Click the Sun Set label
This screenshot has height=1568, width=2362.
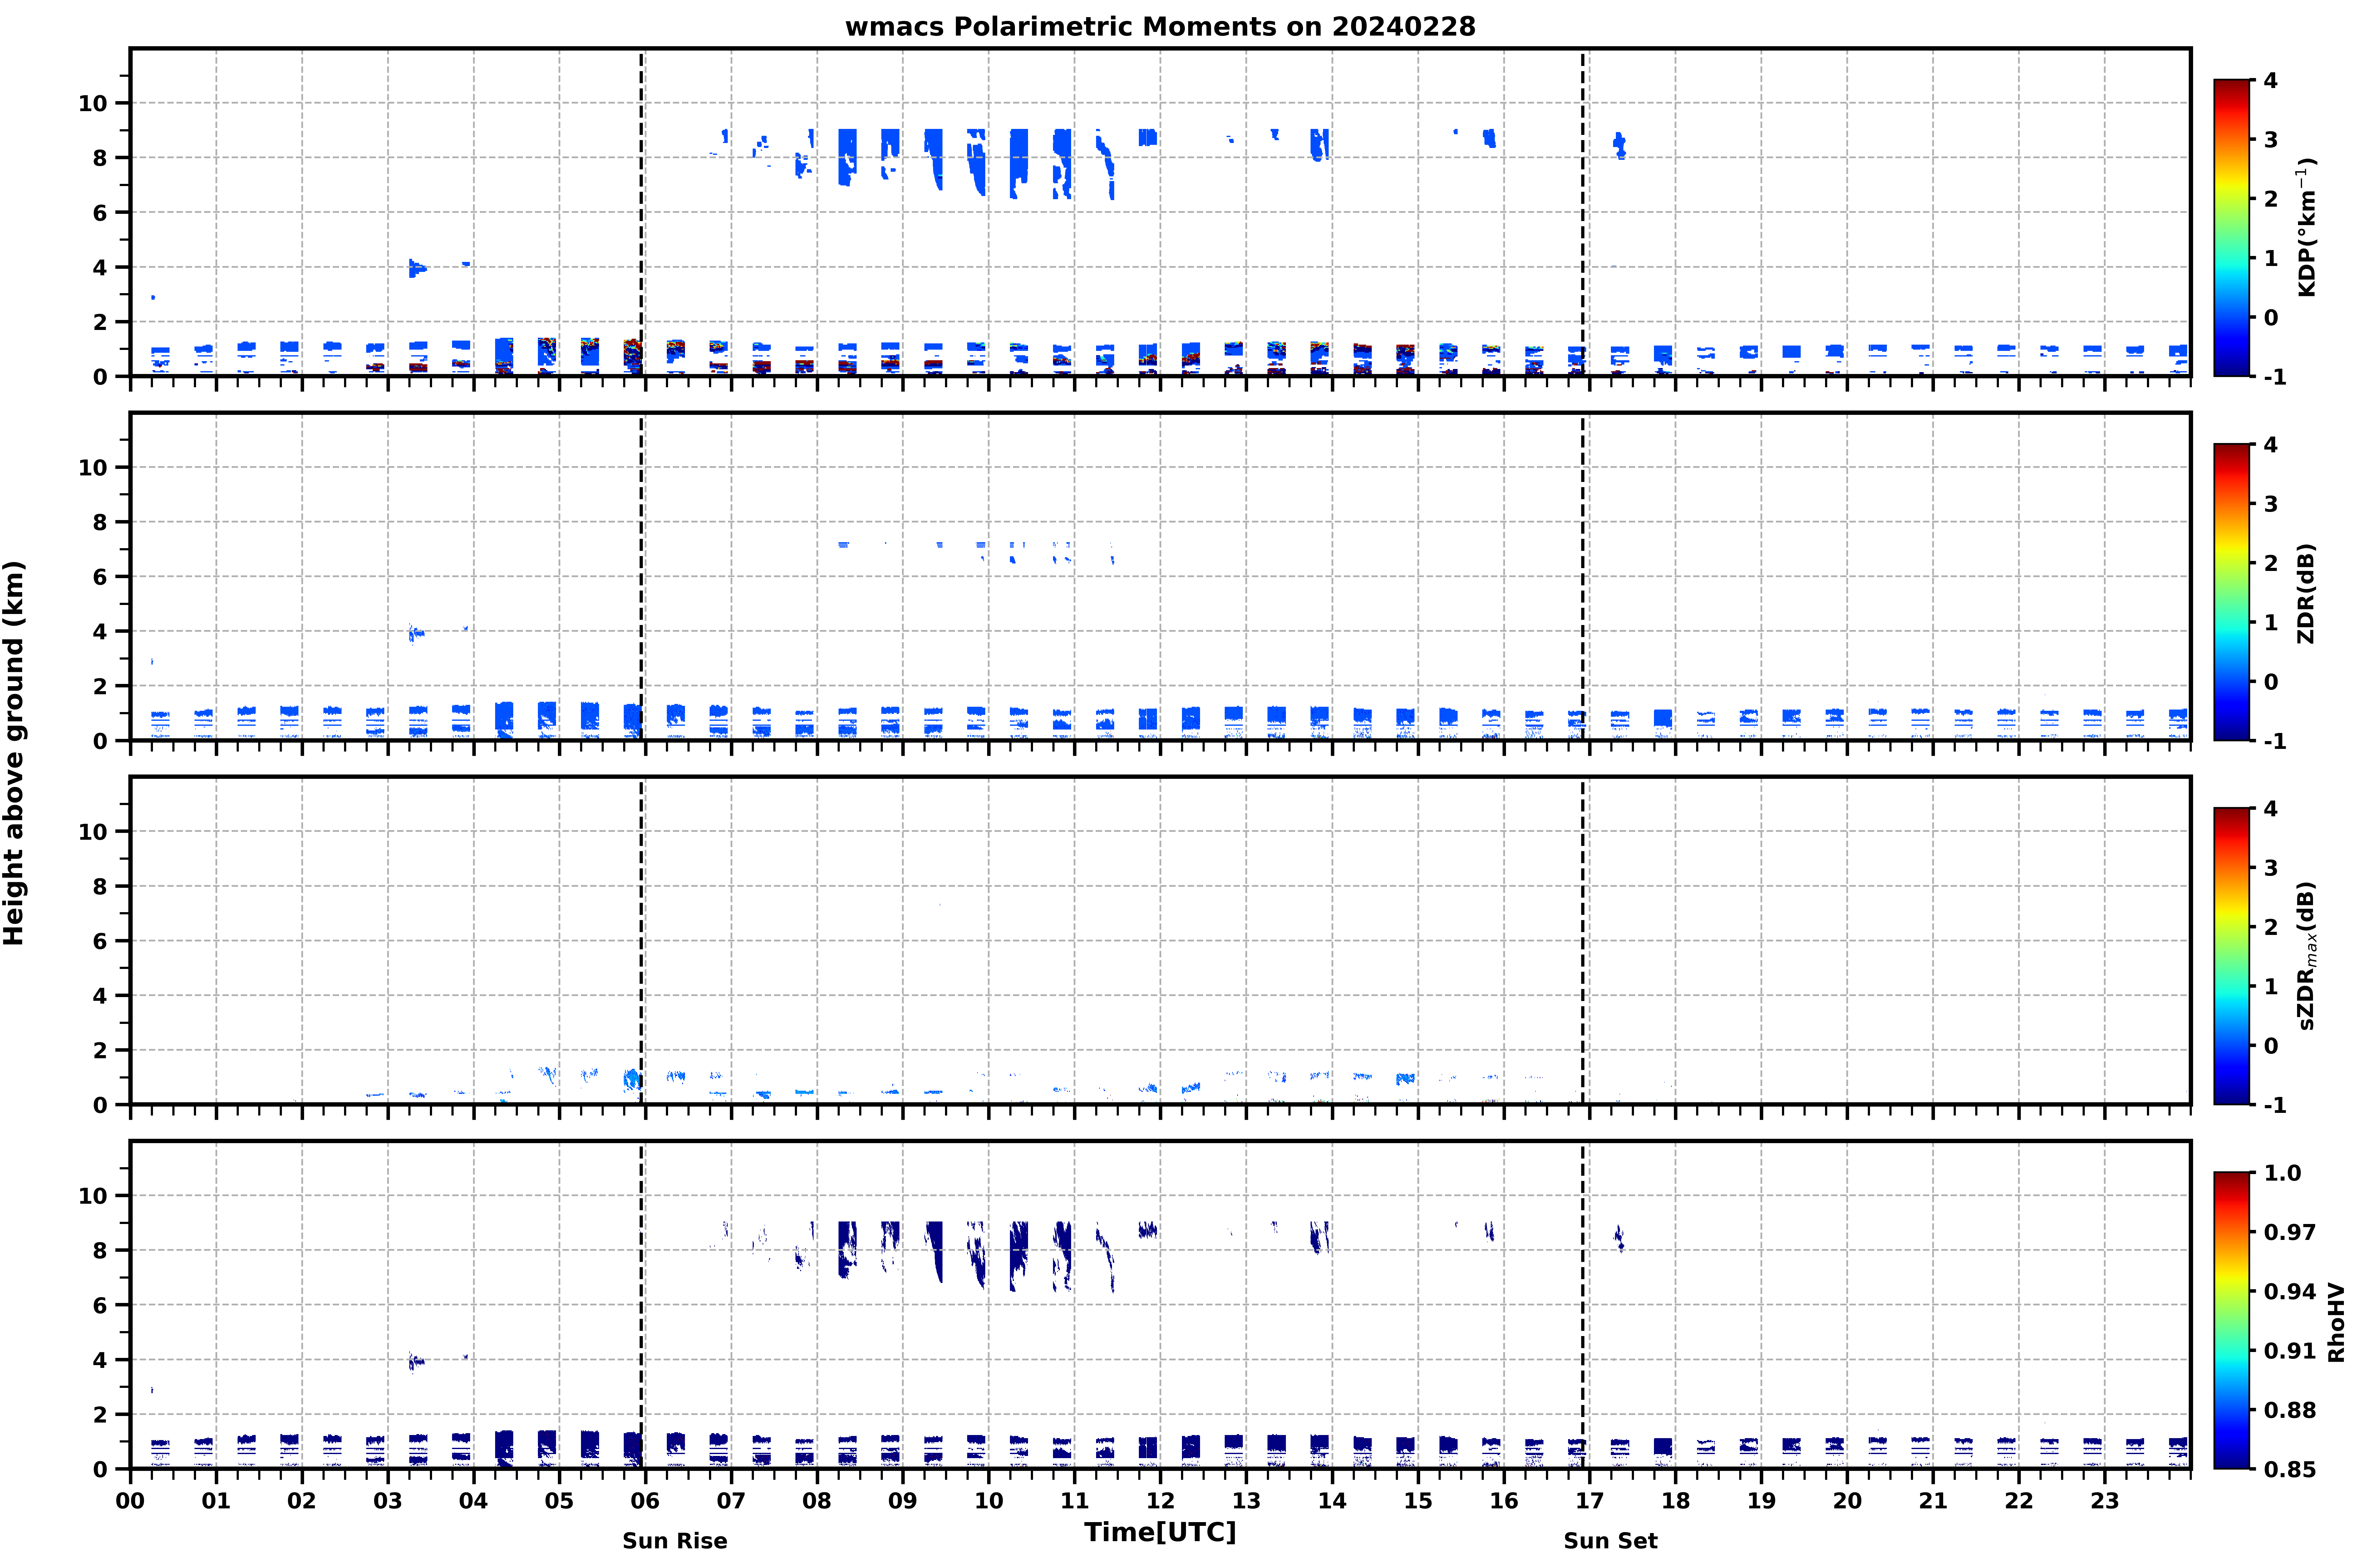coord(1610,1541)
